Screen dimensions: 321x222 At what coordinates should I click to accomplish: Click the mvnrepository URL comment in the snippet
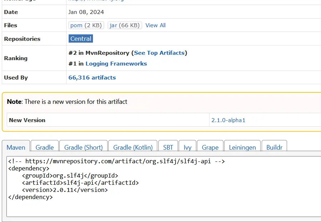117,161
